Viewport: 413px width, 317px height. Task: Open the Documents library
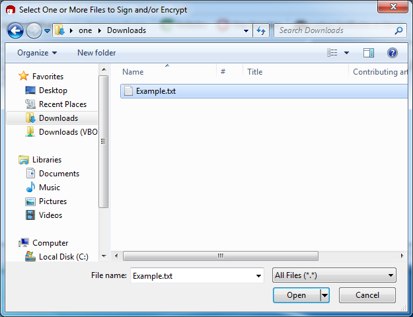59,174
